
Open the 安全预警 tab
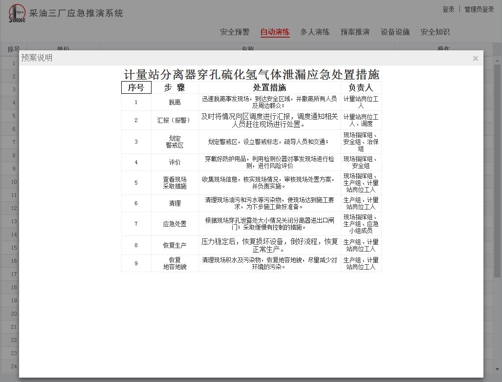(x=235, y=32)
